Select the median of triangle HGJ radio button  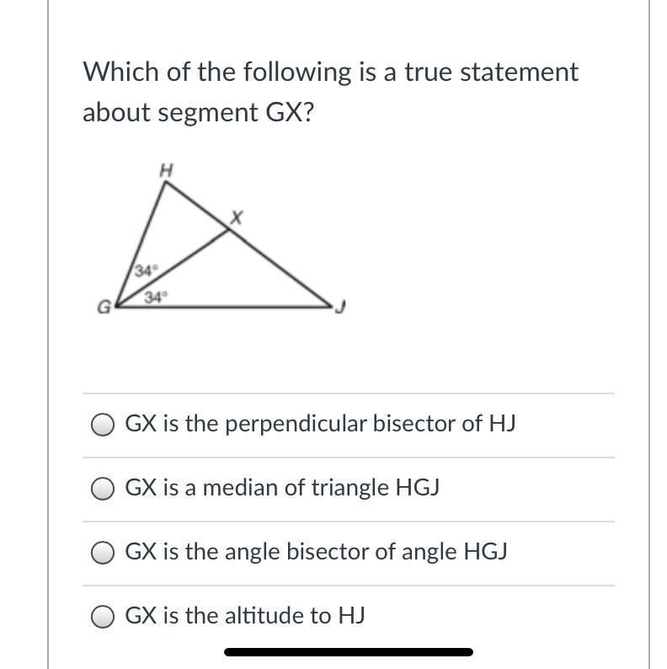point(103,489)
